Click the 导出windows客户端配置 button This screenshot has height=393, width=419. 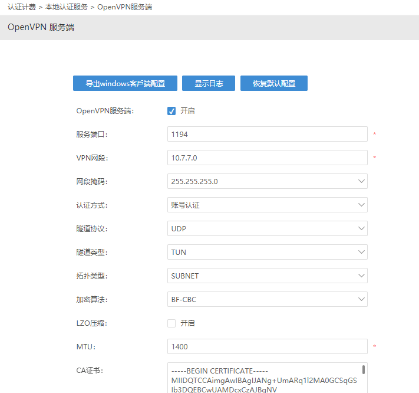point(125,83)
